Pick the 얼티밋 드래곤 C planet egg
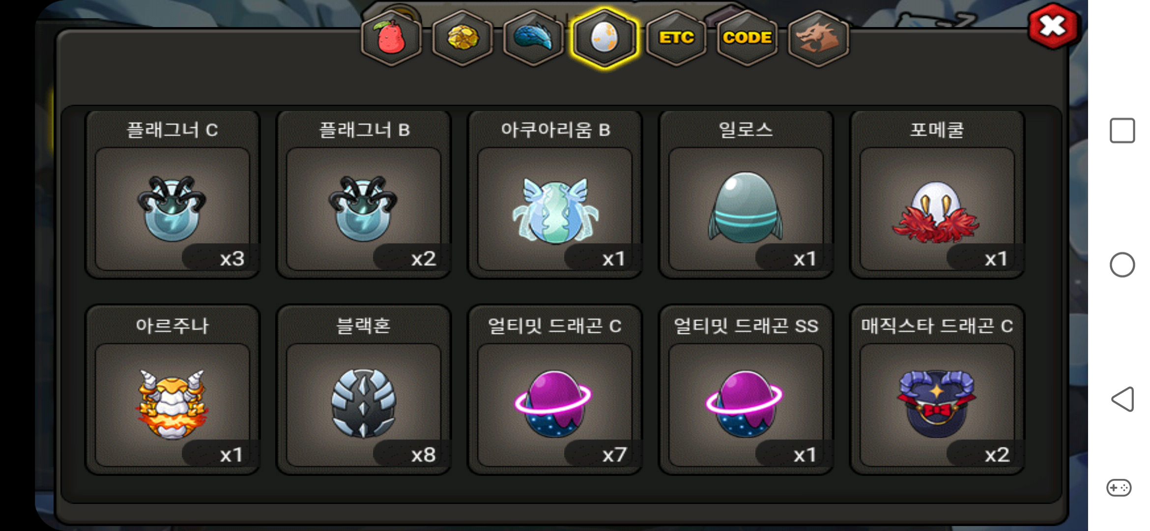The height and width of the screenshot is (531, 1150). [555, 390]
